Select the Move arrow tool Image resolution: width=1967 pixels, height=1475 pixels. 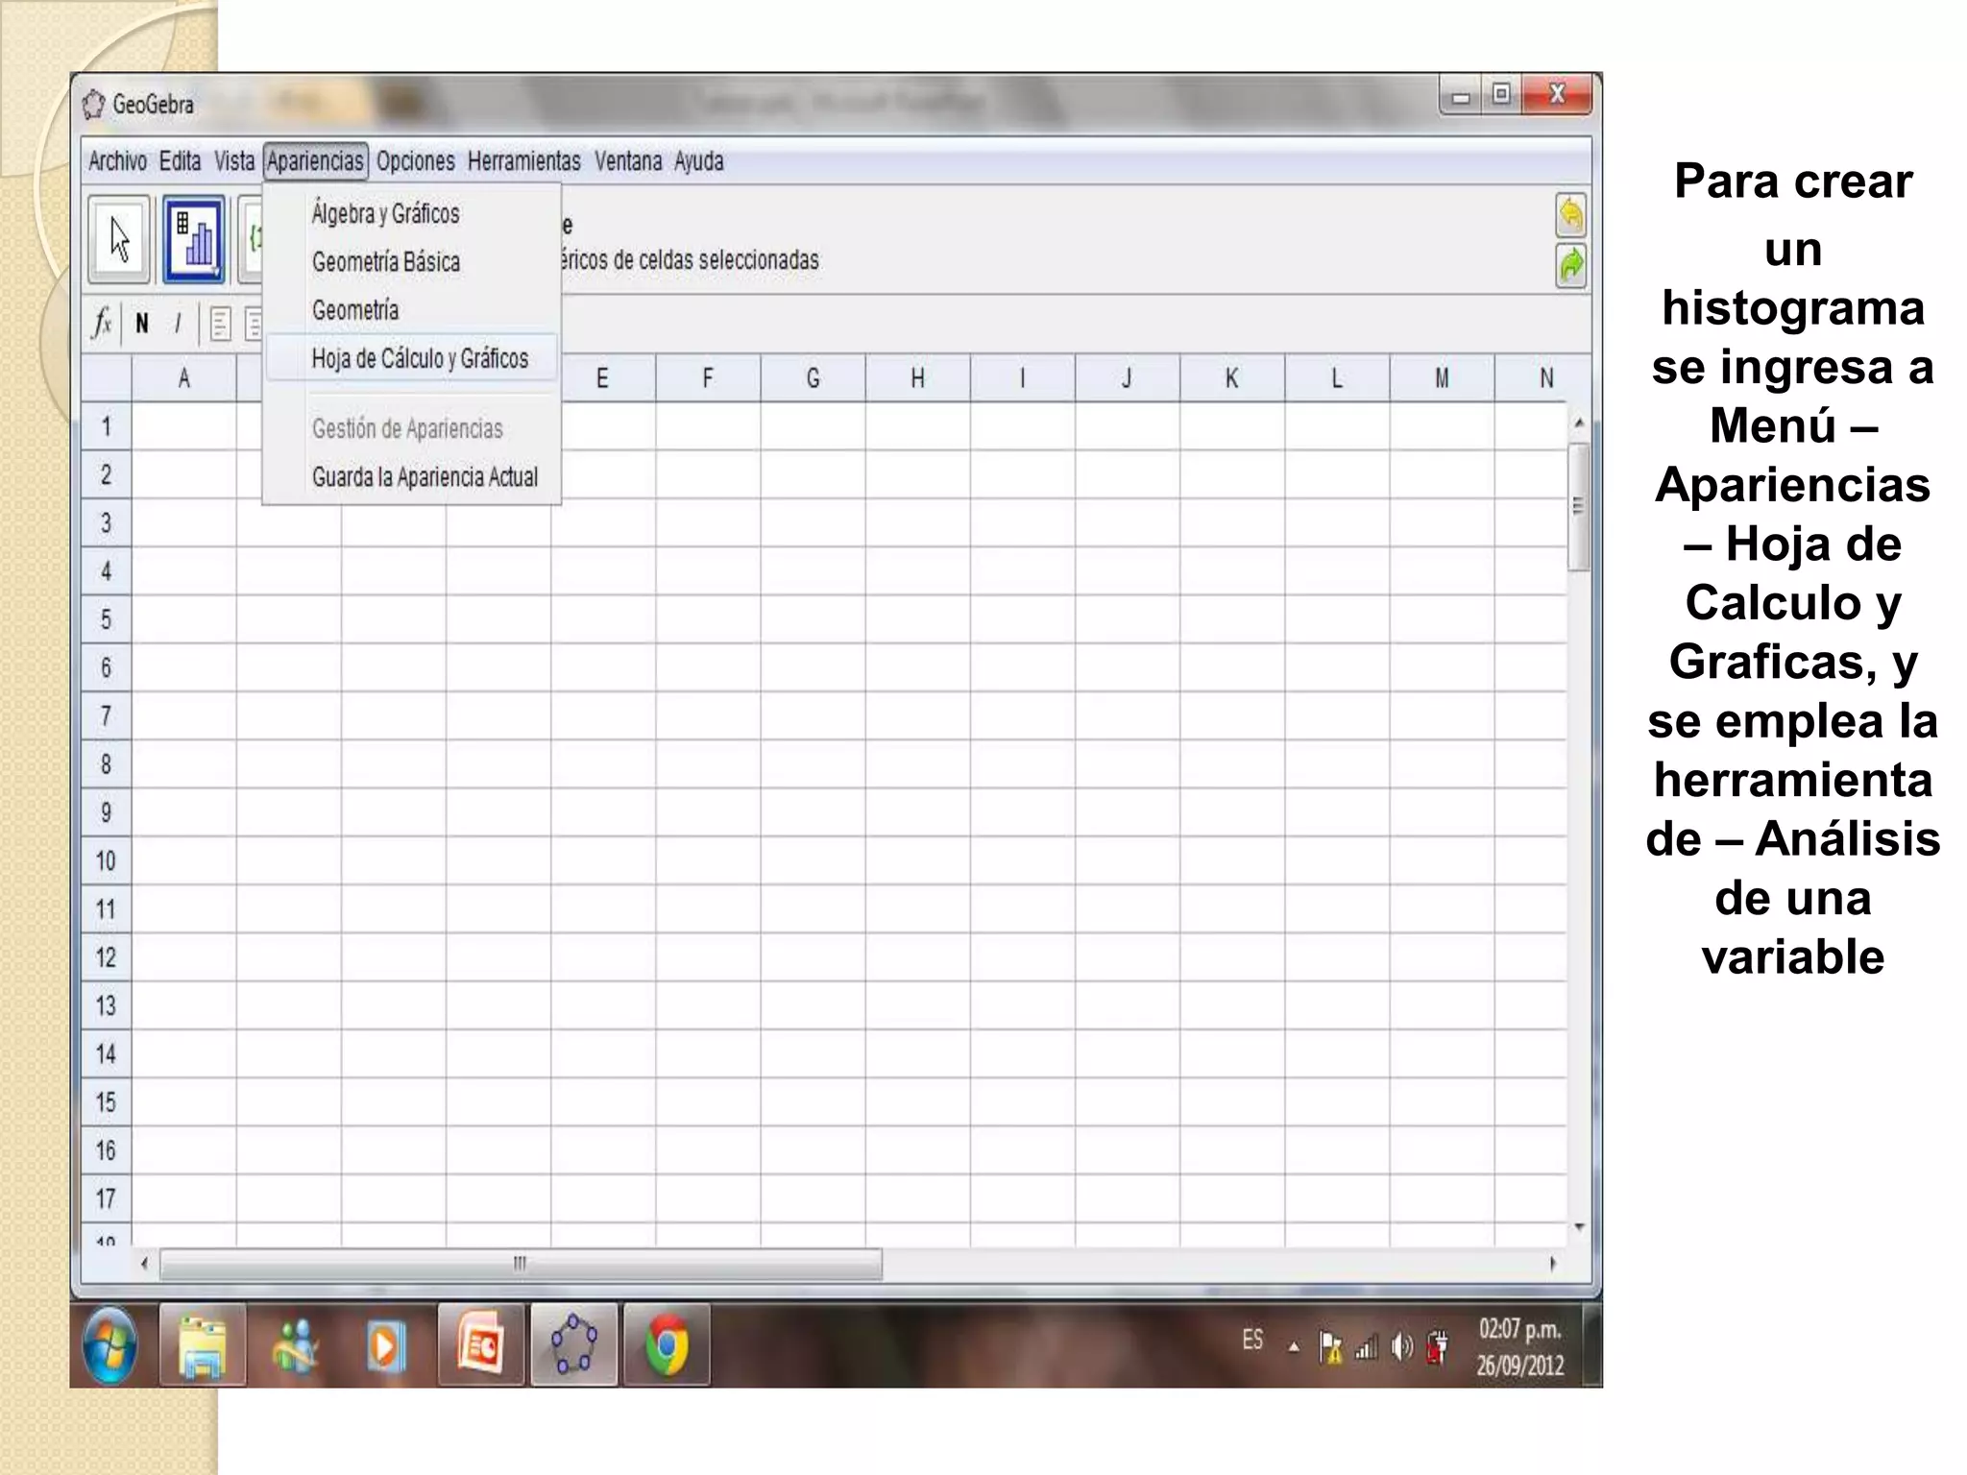(119, 239)
